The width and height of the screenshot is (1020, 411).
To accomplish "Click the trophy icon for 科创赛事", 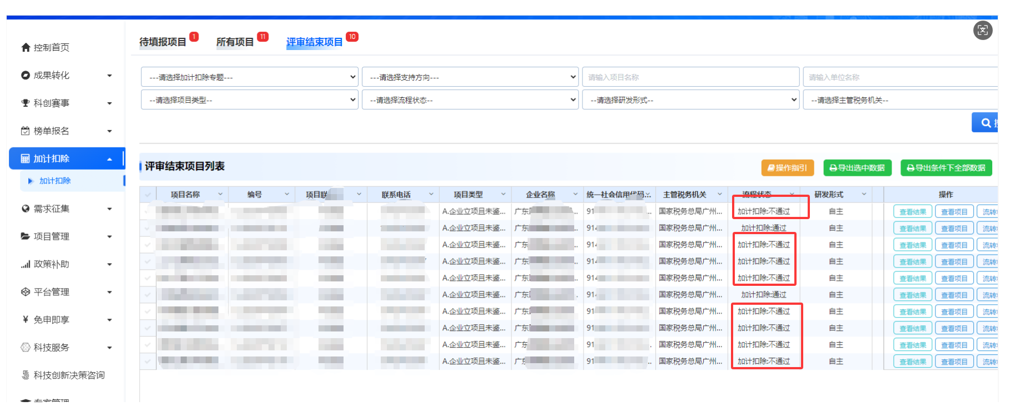I will 26,103.
